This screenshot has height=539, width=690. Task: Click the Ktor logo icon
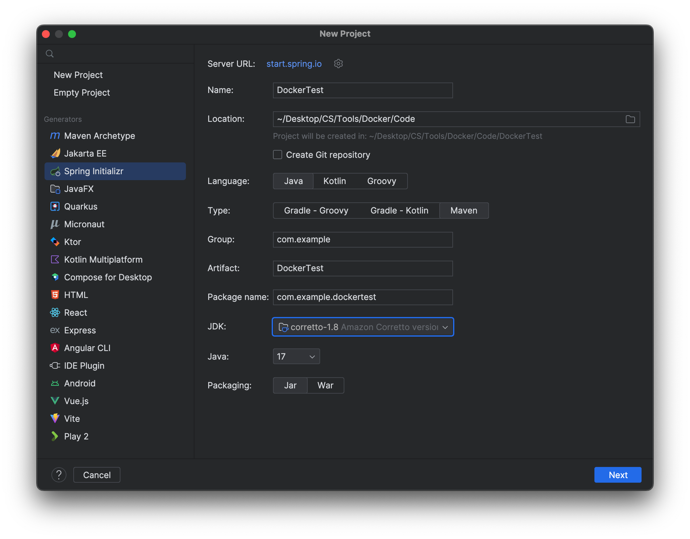55,242
